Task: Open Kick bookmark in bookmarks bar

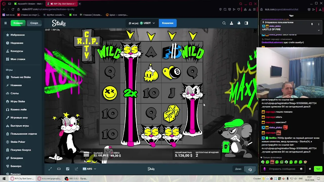Action: [73, 15]
